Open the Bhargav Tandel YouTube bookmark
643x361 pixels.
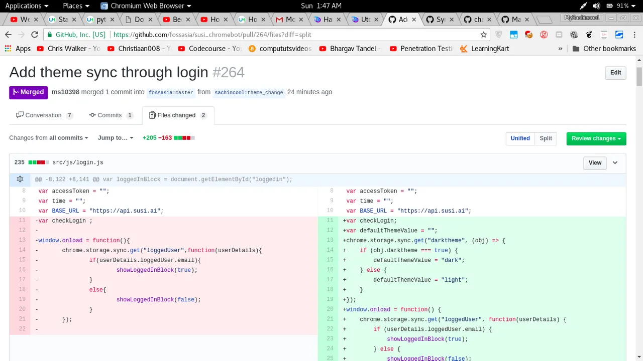coord(351,49)
